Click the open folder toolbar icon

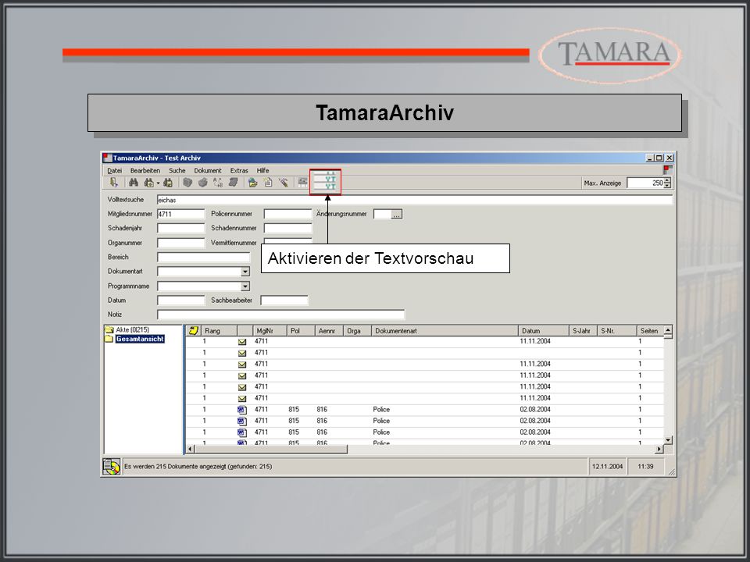252,182
